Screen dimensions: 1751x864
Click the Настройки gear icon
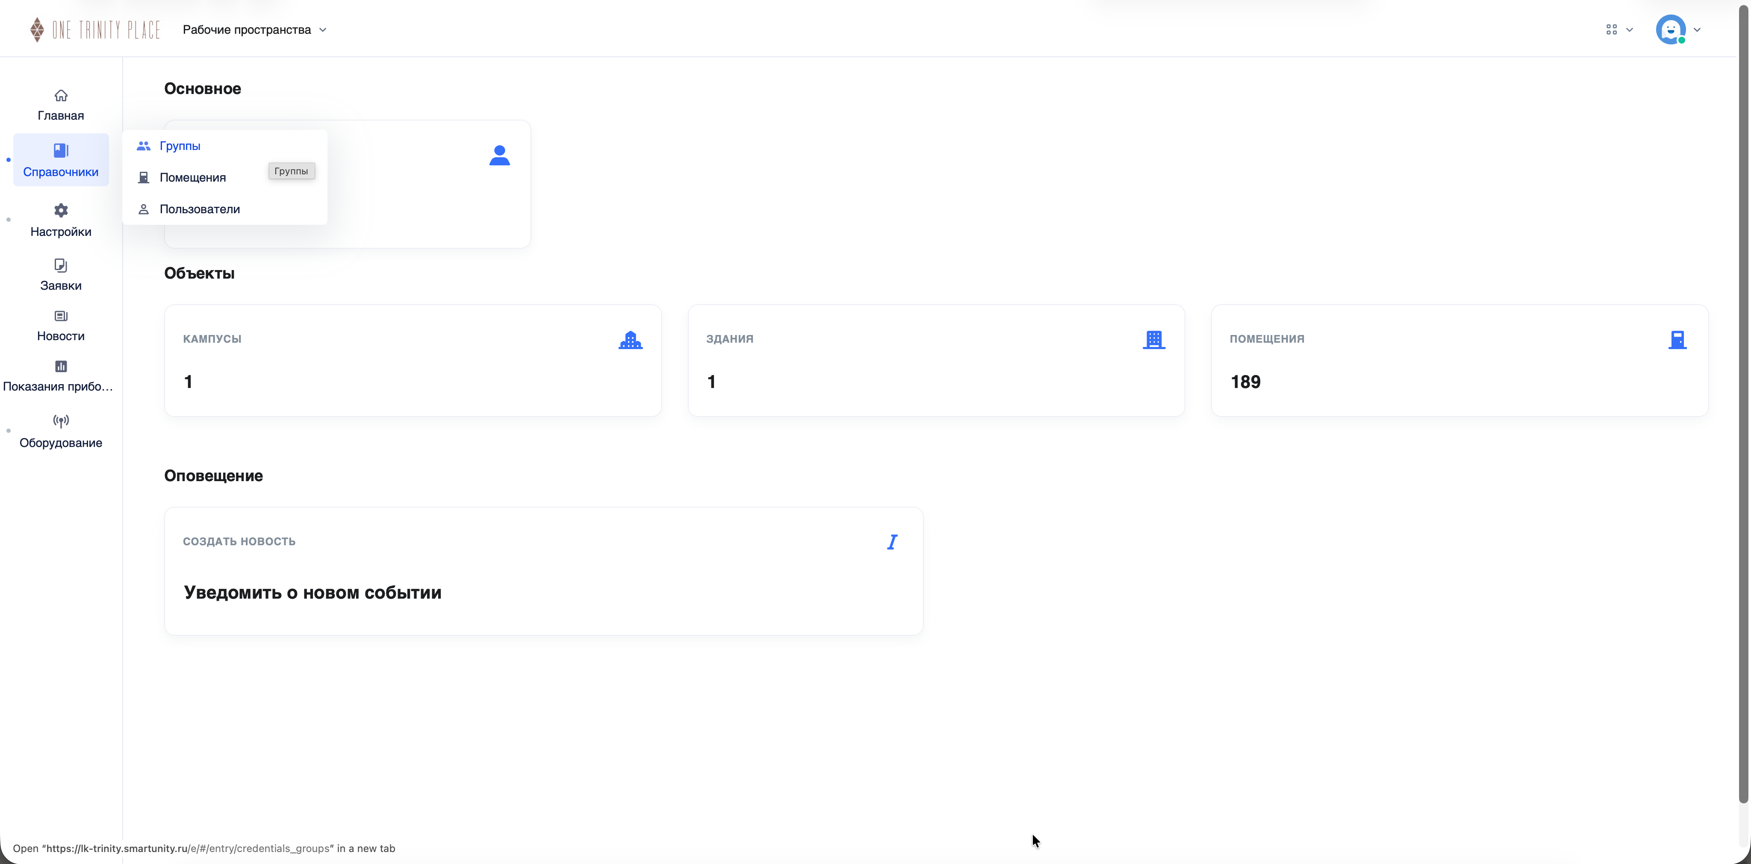coord(61,211)
